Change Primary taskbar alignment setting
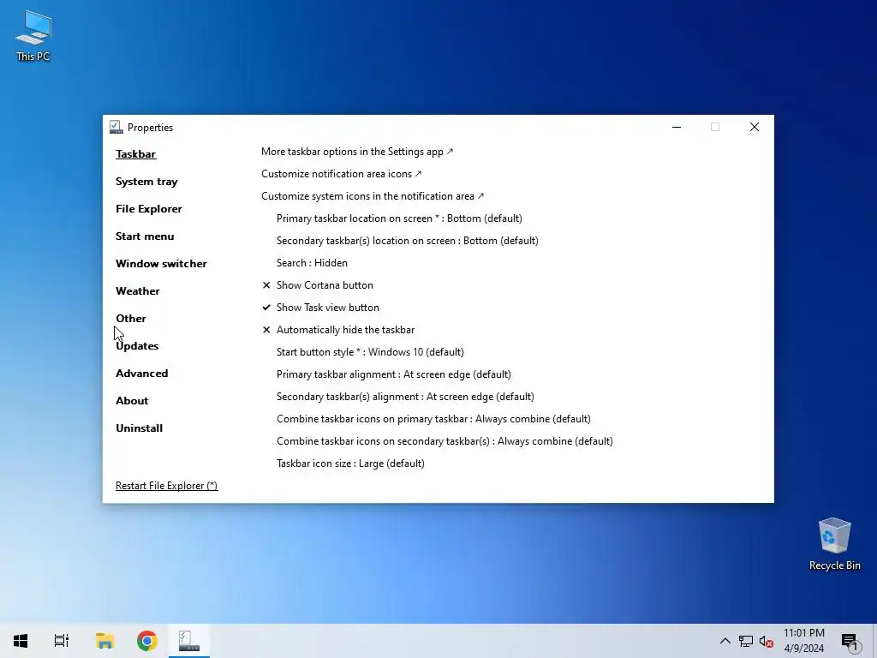This screenshot has width=877, height=658. (x=394, y=374)
